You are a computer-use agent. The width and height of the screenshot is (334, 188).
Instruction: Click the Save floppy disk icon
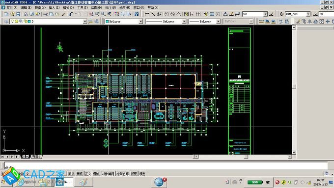[18, 14]
